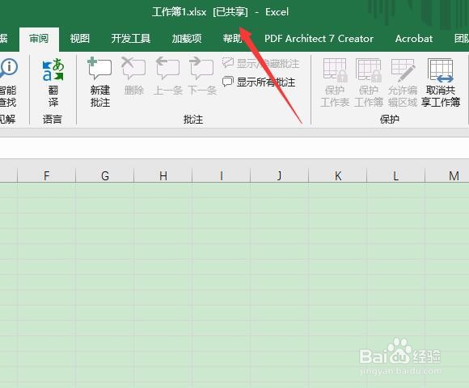Select column F header

pyautogui.click(x=47, y=175)
